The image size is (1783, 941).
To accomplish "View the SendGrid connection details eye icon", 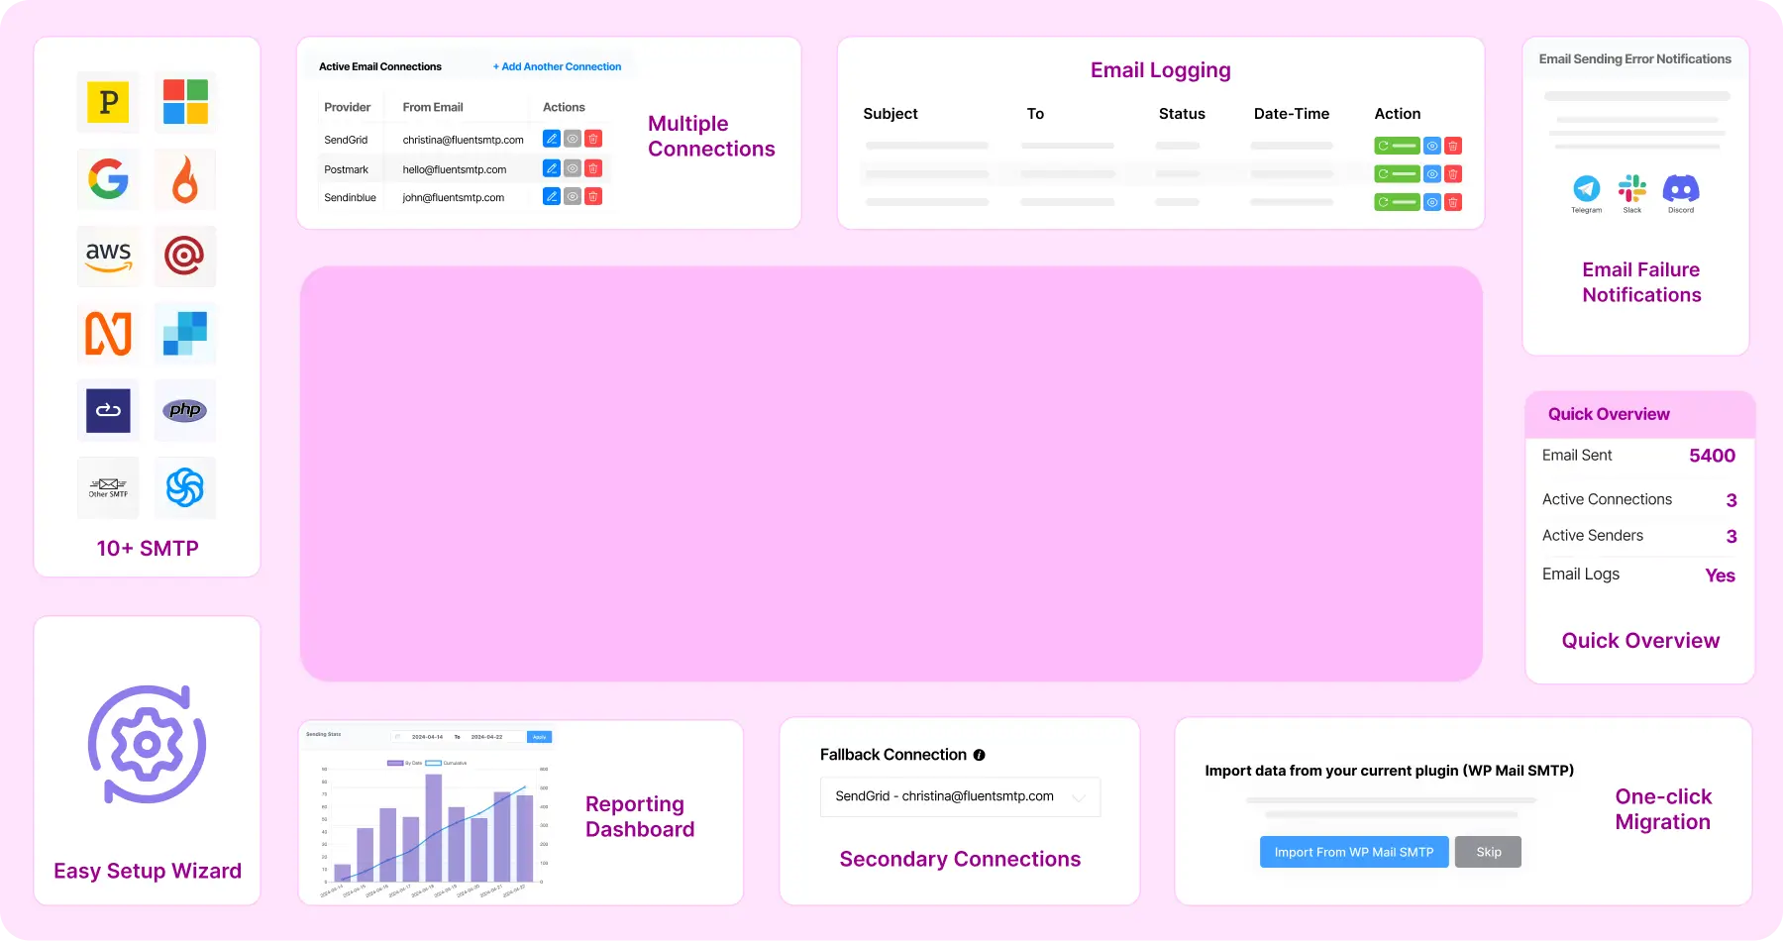I will (x=573, y=139).
